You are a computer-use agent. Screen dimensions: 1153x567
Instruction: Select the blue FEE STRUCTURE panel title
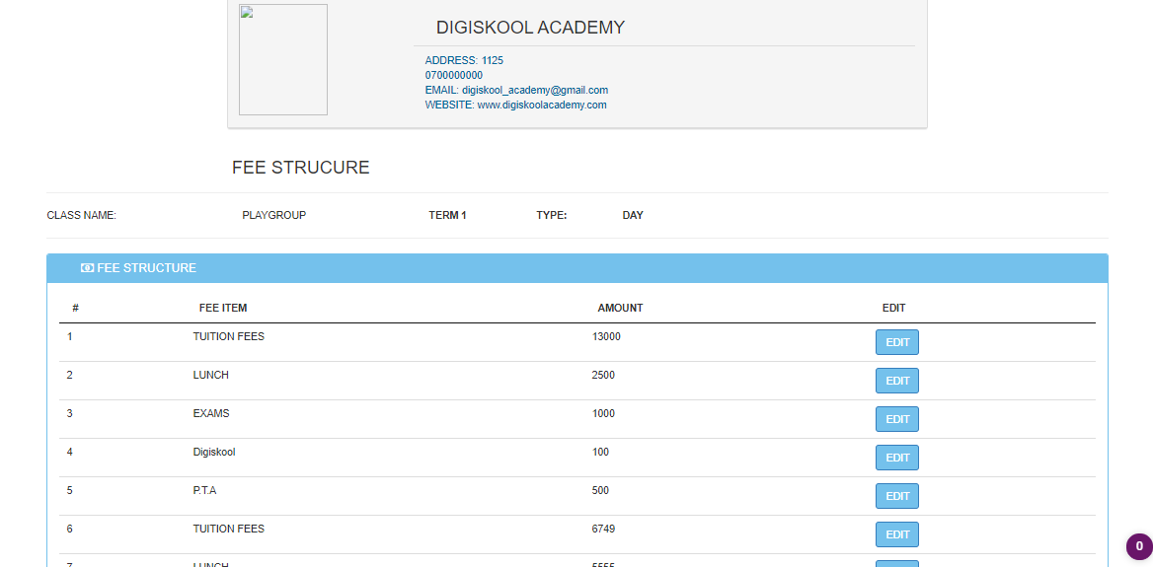146,268
